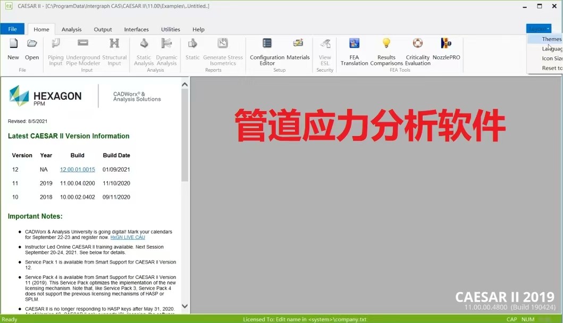
Task: Click 'Ready' in the status bar
Action: click(10, 319)
